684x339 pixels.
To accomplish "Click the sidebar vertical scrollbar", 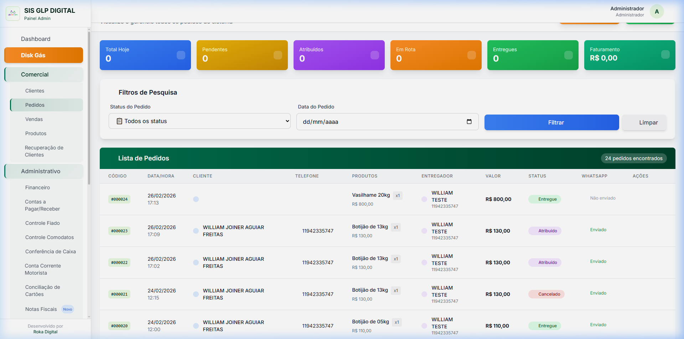I will (89, 107).
